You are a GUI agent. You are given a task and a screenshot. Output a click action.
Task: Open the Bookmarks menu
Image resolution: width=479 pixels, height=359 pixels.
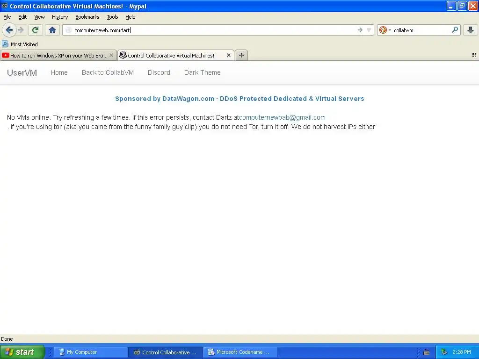(x=87, y=17)
